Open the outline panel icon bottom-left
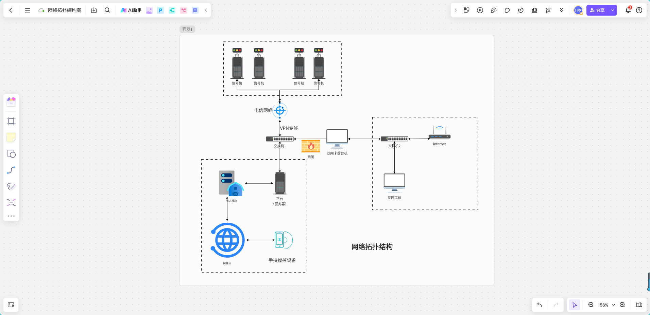Viewport: 650px width, 315px height. click(11, 305)
